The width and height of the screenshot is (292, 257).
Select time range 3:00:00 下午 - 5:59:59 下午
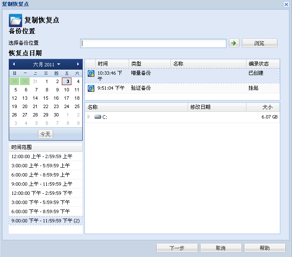click(x=46, y=202)
